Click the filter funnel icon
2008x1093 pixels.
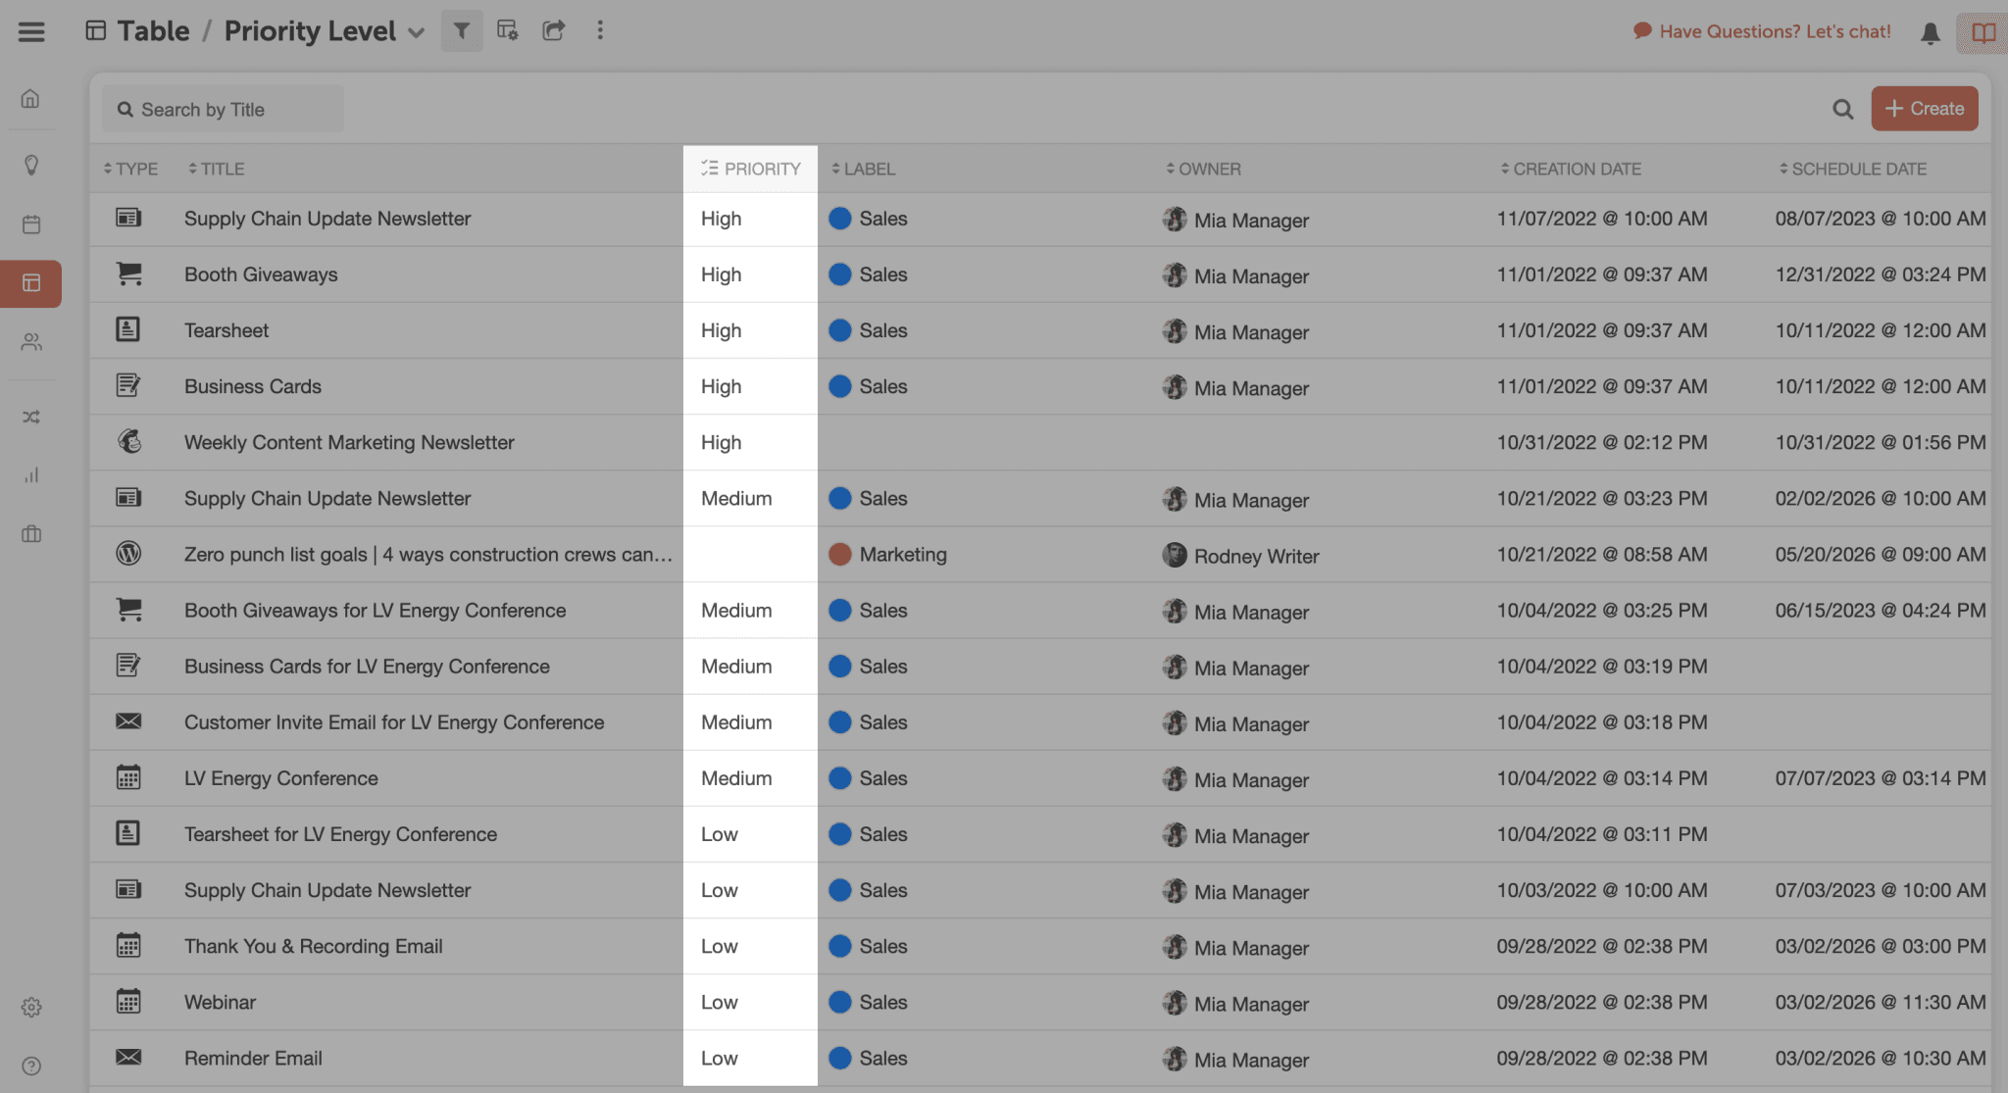click(x=461, y=31)
